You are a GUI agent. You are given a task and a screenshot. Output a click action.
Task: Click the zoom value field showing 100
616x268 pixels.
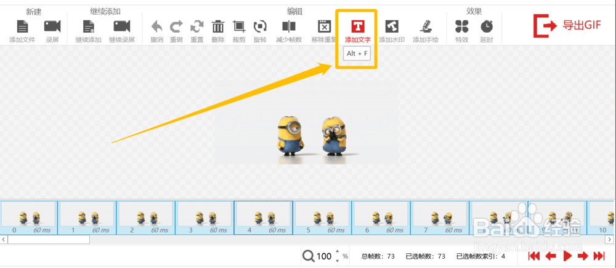tap(324, 256)
